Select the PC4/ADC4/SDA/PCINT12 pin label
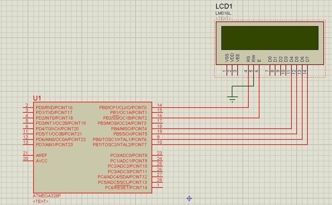 pyautogui.click(x=122, y=177)
